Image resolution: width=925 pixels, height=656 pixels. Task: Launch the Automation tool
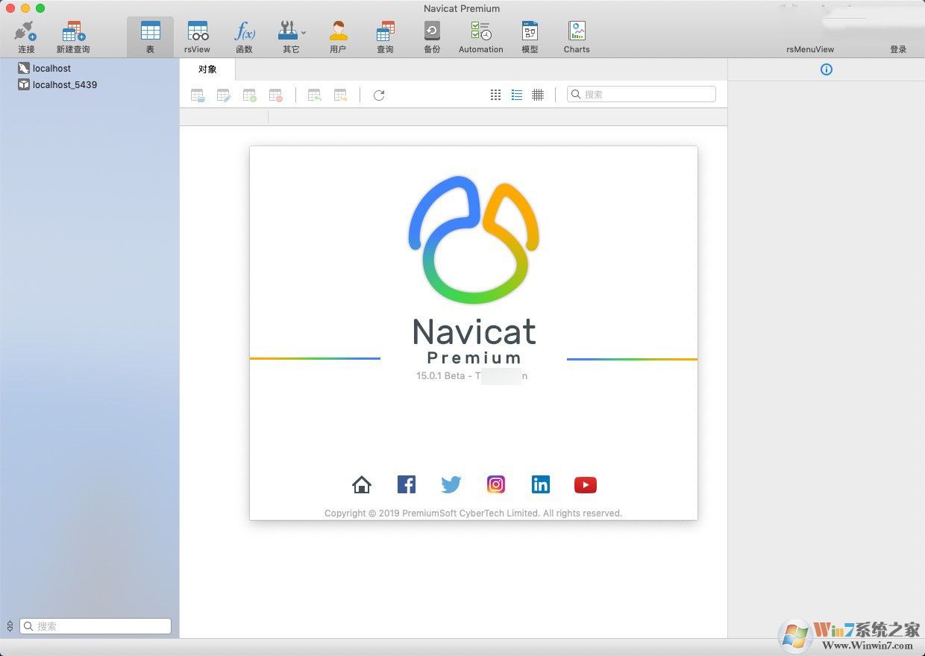(x=480, y=34)
